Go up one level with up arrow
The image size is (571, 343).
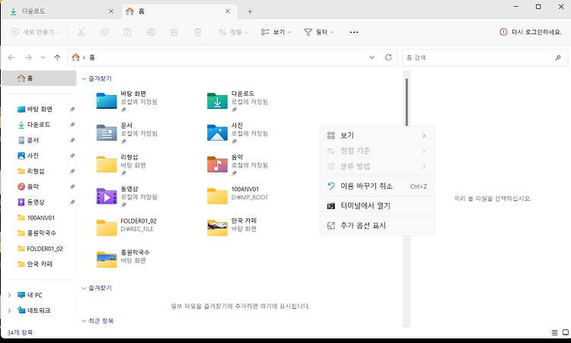coord(57,58)
